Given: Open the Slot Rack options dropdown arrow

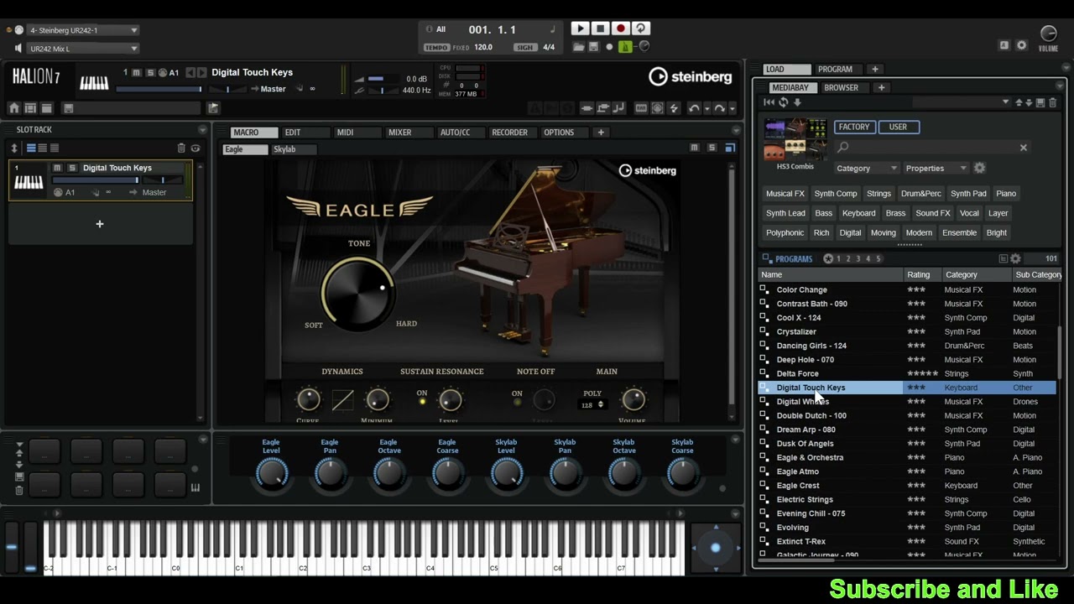Looking at the screenshot, I should pos(202,130).
